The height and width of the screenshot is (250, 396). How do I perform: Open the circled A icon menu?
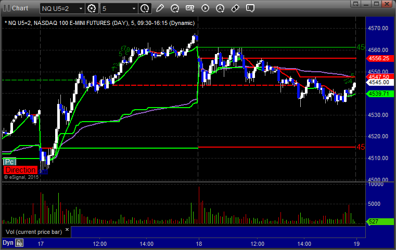click(x=220, y=8)
